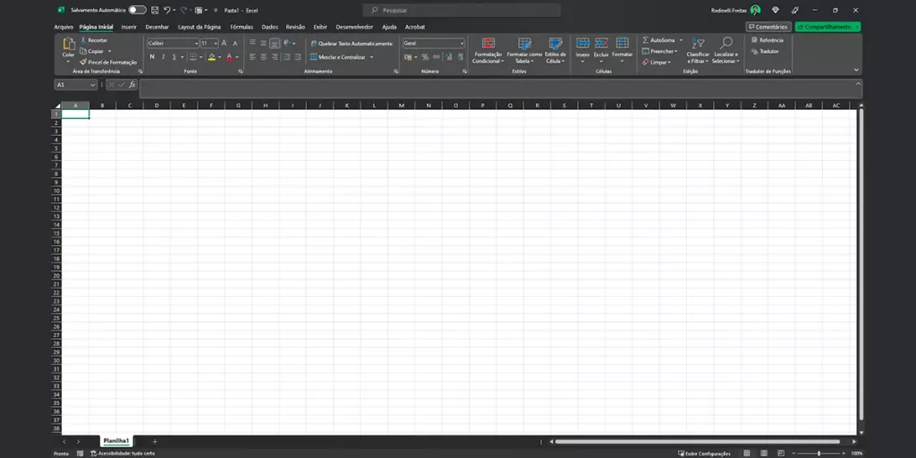Apply yellow fill color bucket
Screen dimensions: 916x458
coord(212,56)
